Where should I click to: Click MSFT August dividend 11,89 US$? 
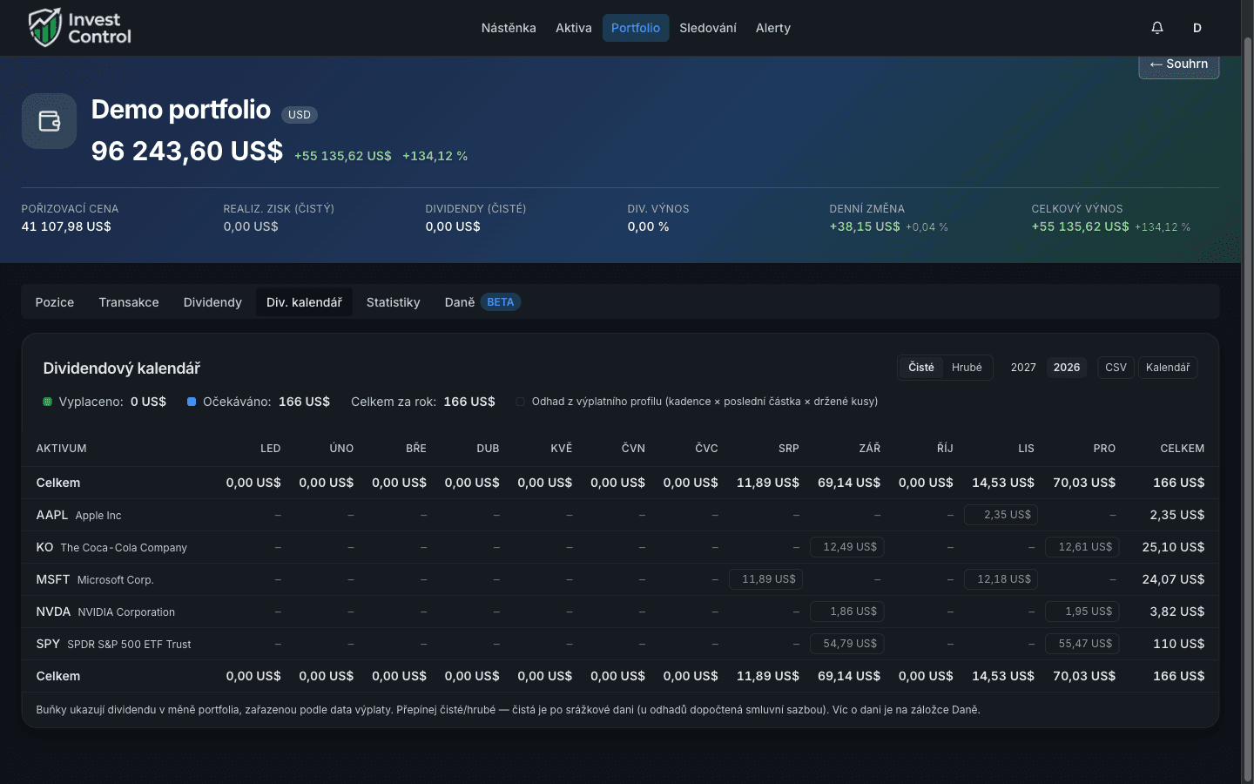765,579
